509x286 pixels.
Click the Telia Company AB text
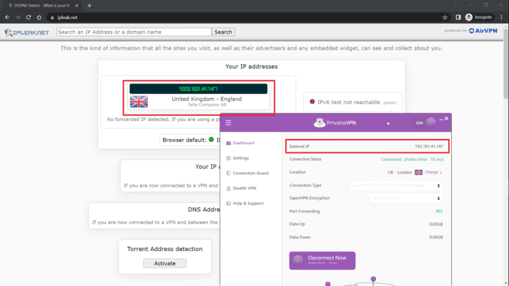207,105
